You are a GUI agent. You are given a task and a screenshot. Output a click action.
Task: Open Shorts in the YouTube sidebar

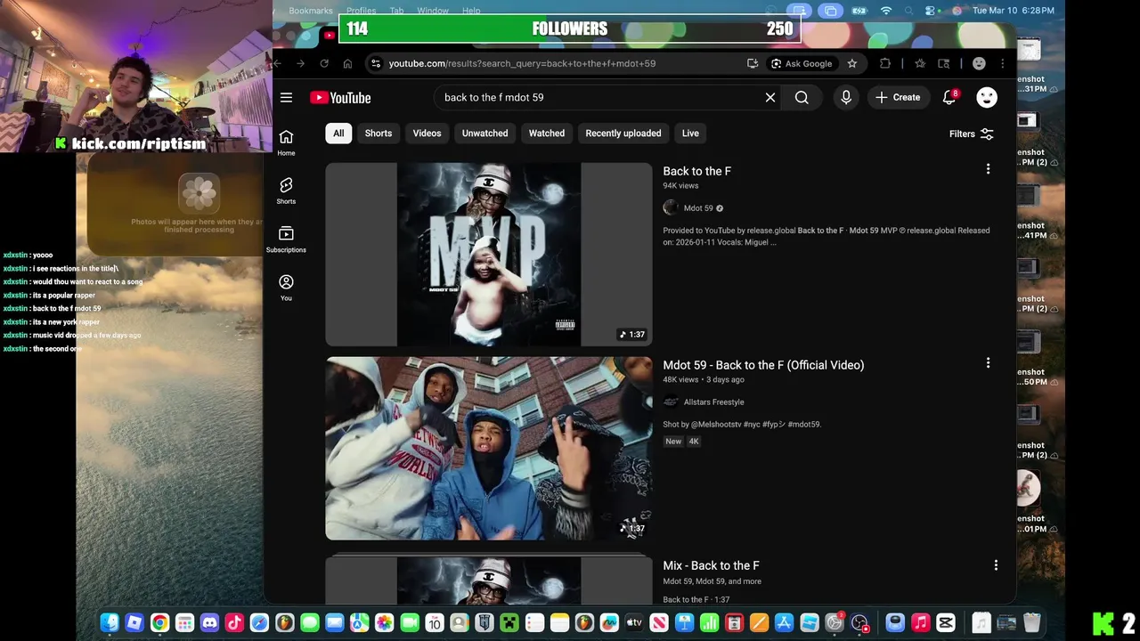[x=286, y=191]
